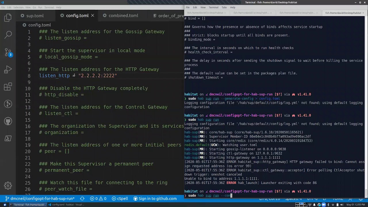Click the '# http_disable =' line
Image resolution: width=368 pixels, height=207 pixels.
61,95
